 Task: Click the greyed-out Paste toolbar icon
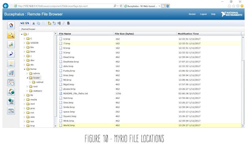pyautogui.click(x=43, y=23)
